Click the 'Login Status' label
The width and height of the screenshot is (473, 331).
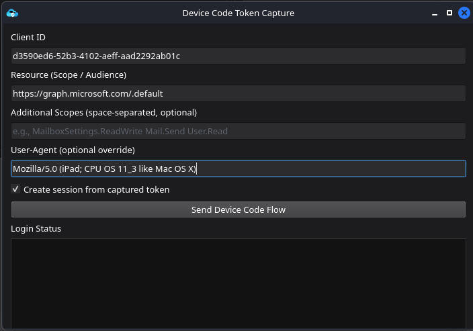36,229
